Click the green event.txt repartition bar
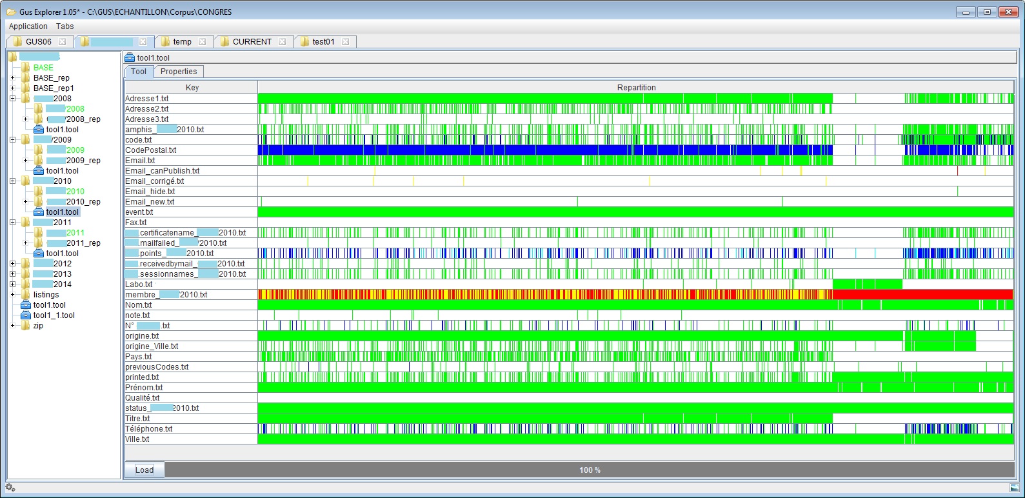 [x=636, y=212]
